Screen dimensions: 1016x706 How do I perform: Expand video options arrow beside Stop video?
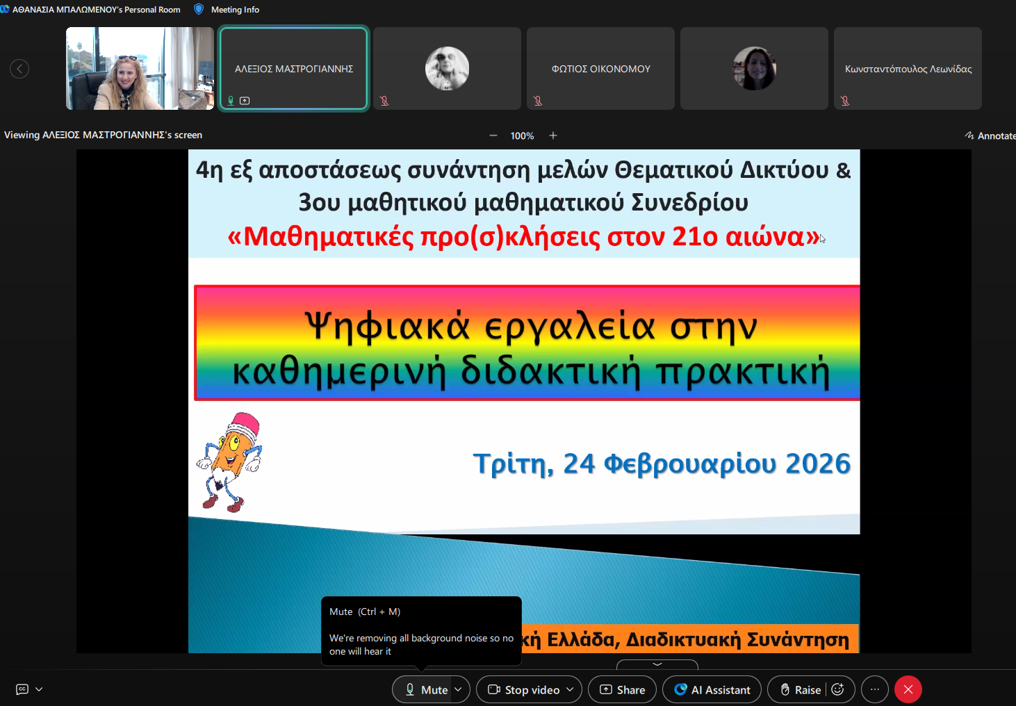[571, 689]
